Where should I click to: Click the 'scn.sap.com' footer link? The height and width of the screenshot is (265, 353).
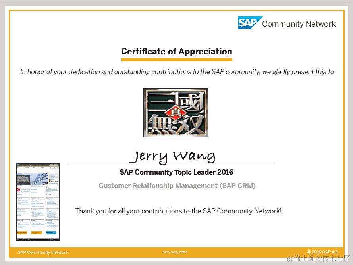[x=175, y=252]
